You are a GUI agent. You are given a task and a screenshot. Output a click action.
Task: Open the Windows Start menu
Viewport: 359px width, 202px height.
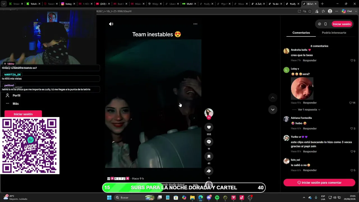pos(109,198)
